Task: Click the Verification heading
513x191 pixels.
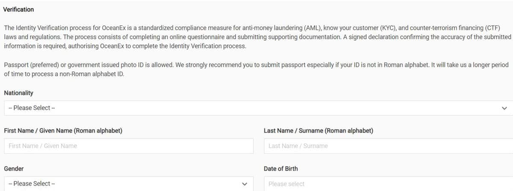Action: (18, 9)
